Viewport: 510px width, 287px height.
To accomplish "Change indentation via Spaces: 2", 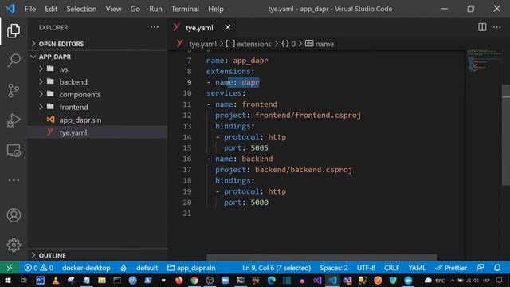I will [334, 268].
